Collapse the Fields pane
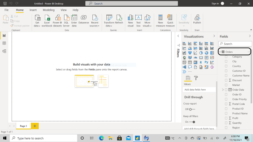The image size is (253, 142). (250, 36)
